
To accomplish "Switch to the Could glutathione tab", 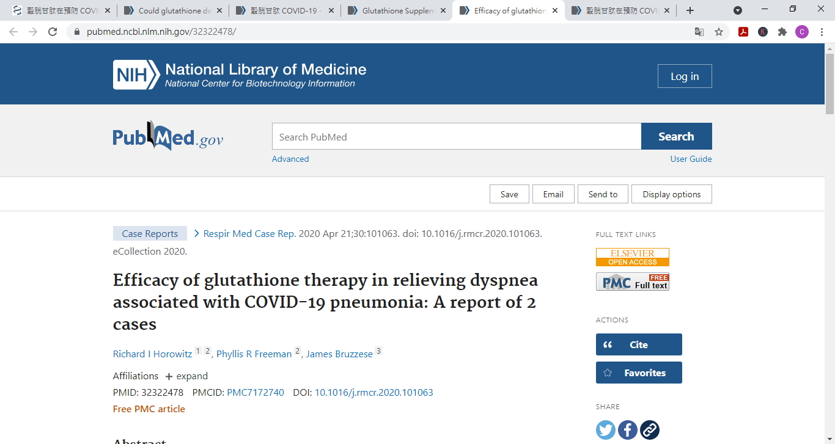I will click(174, 10).
